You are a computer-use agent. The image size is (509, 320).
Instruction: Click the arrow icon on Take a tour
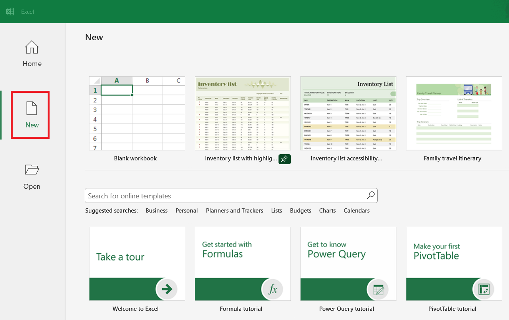167,289
